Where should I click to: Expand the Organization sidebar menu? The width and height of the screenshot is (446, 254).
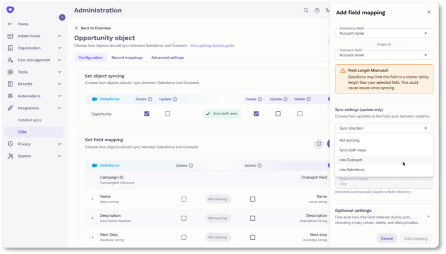60,48
